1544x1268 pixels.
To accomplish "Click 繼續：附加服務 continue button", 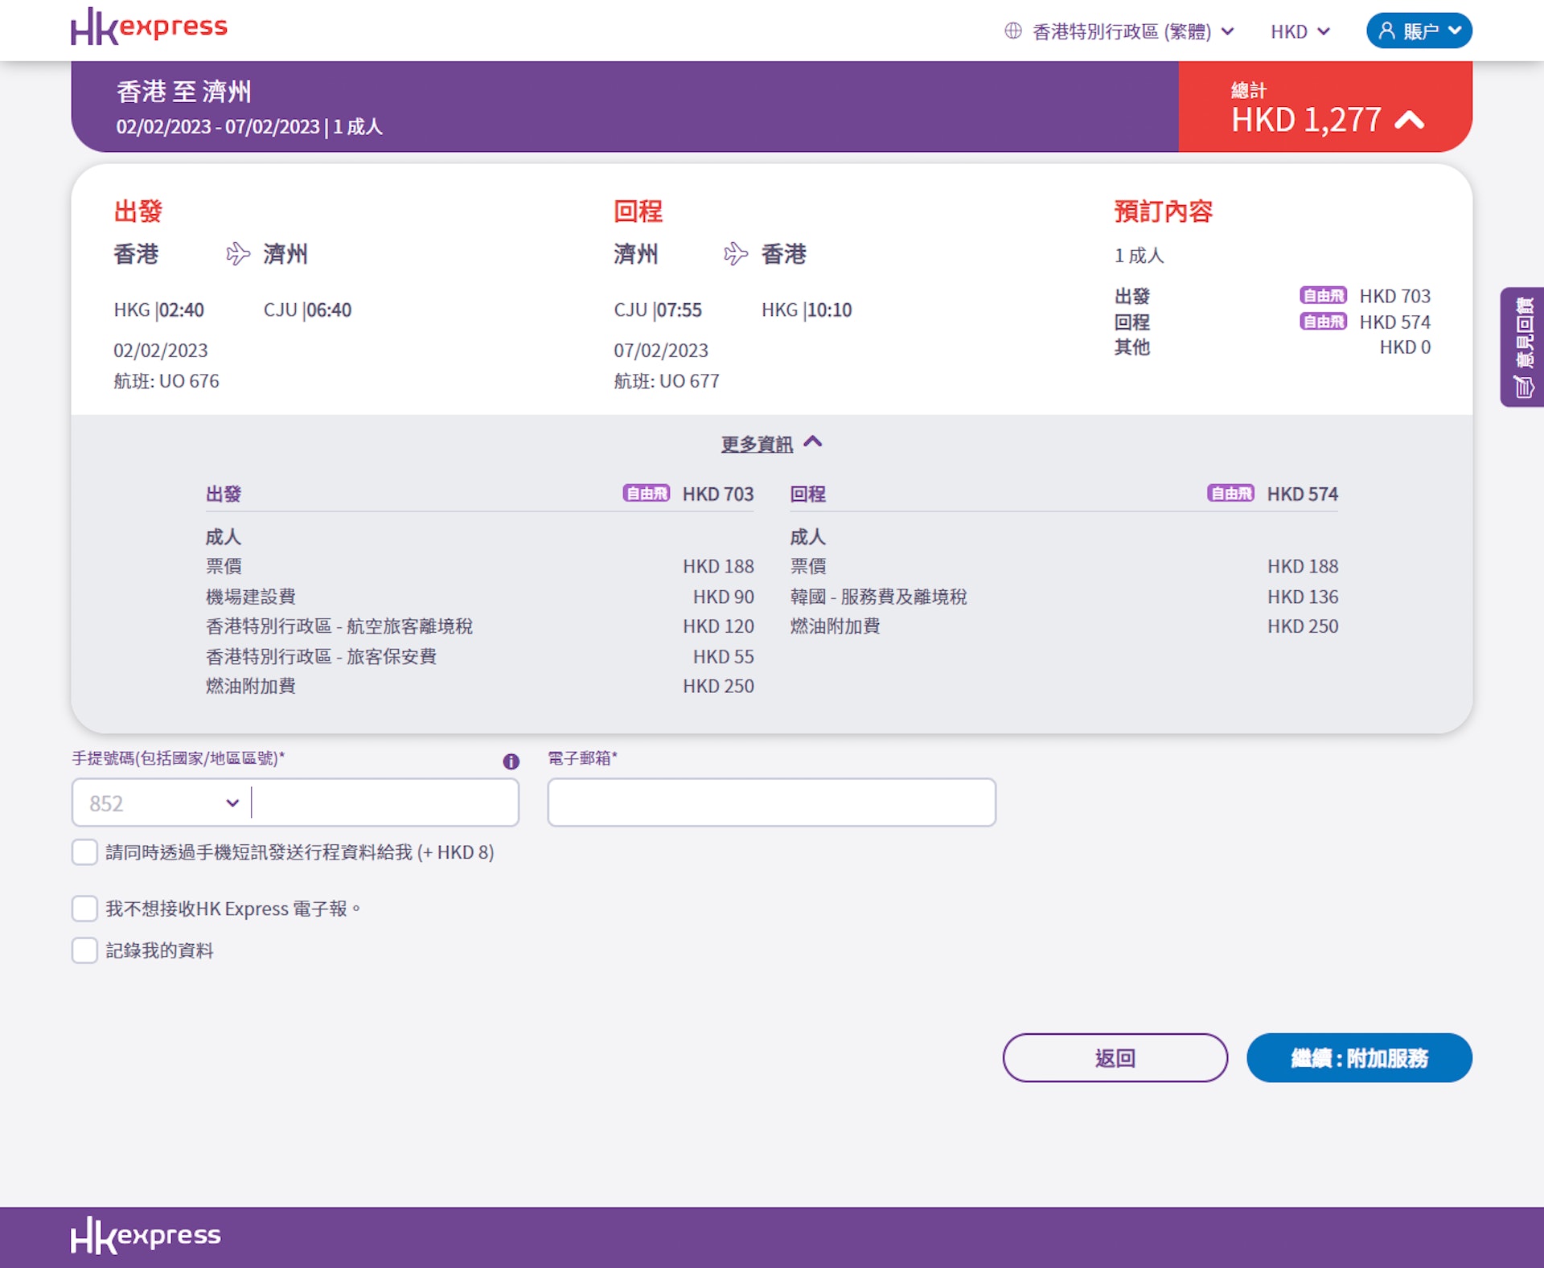I will pyautogui.click(x=1359, y=1057).
